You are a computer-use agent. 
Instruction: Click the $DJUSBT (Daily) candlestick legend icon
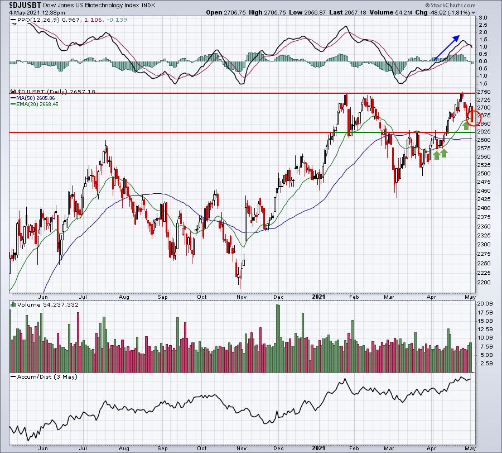click(13, 92)
